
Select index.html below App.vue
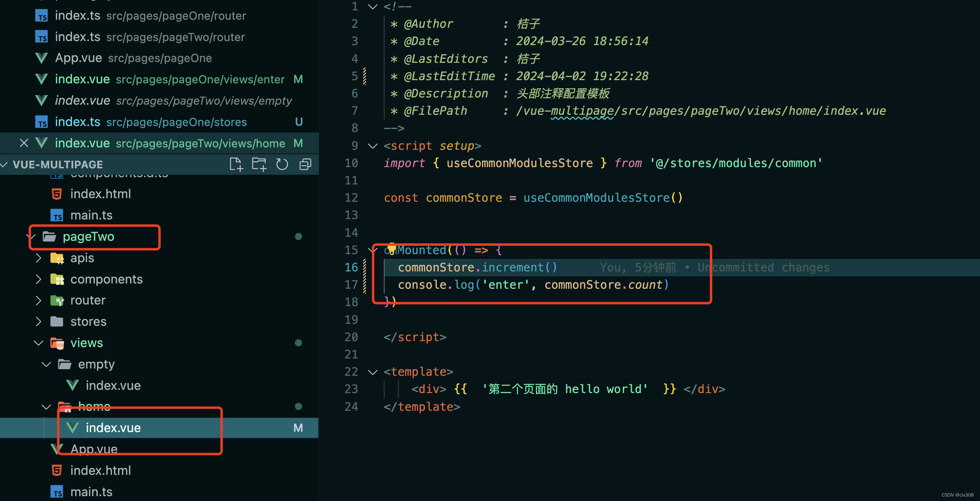pos(159,470)
